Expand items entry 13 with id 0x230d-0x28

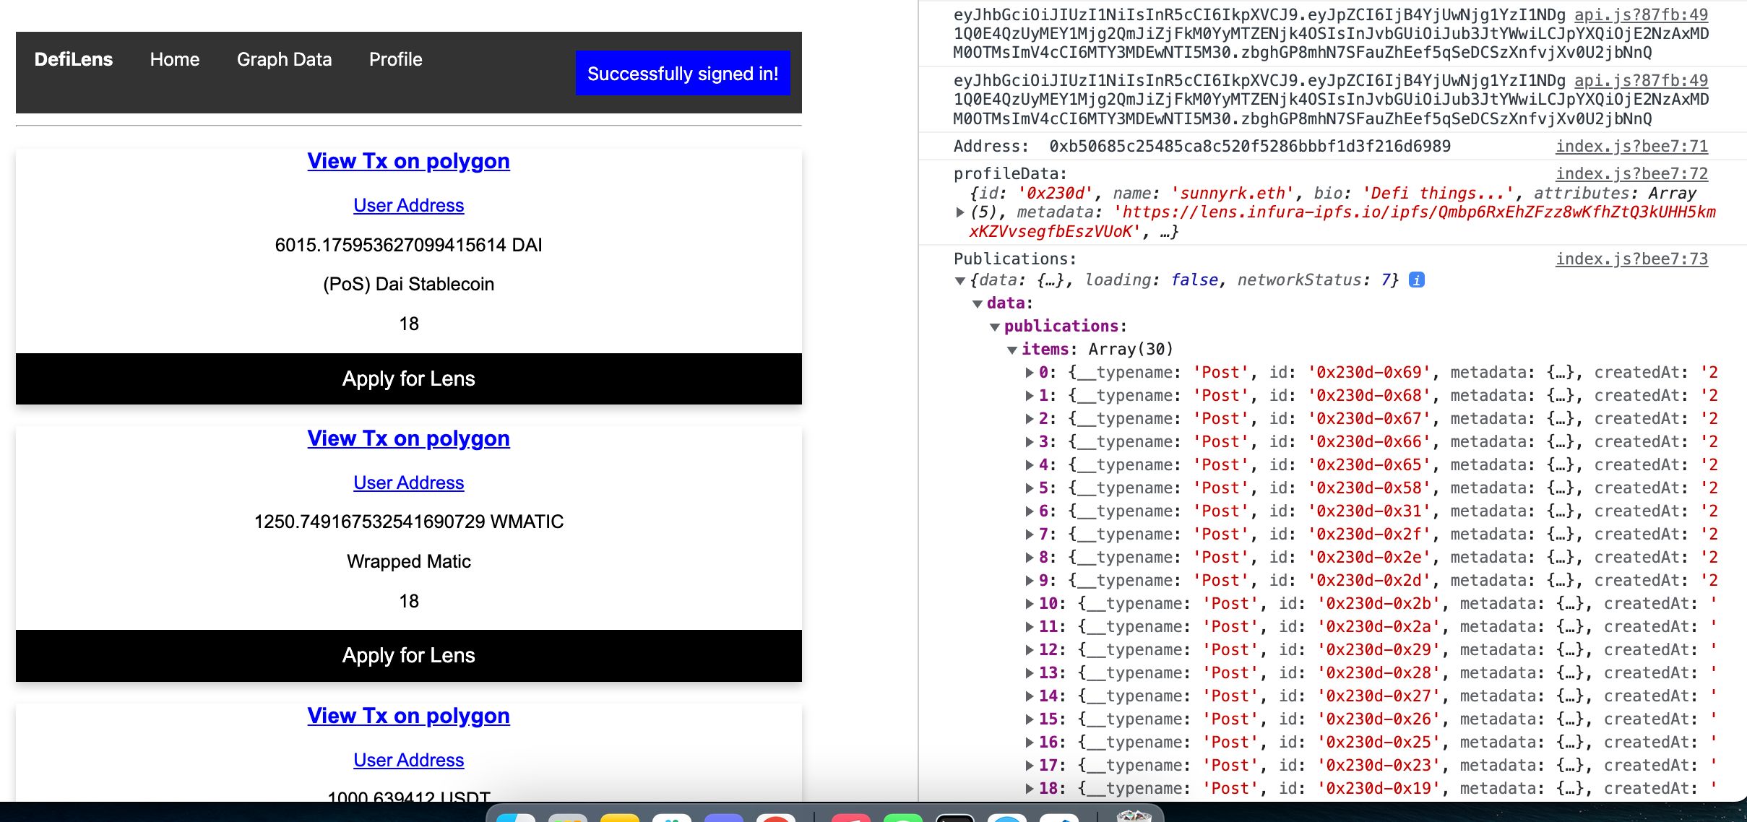1030,673
